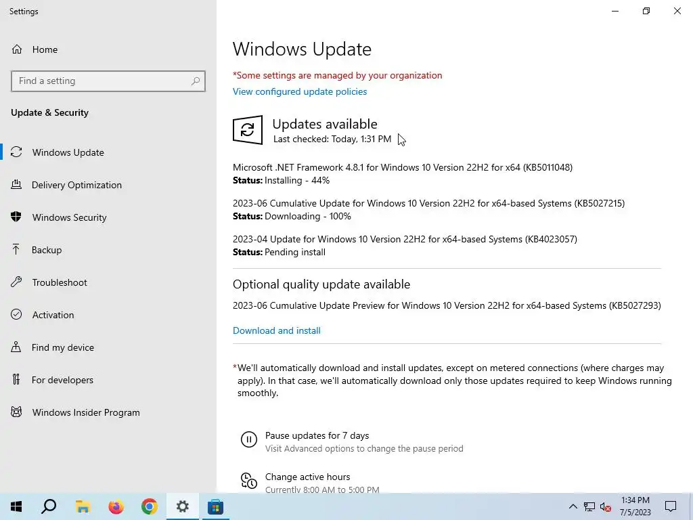The image size is (693, 520).
Task: Click the large Updates available refresh icon
Action: [x=248, y=130]
